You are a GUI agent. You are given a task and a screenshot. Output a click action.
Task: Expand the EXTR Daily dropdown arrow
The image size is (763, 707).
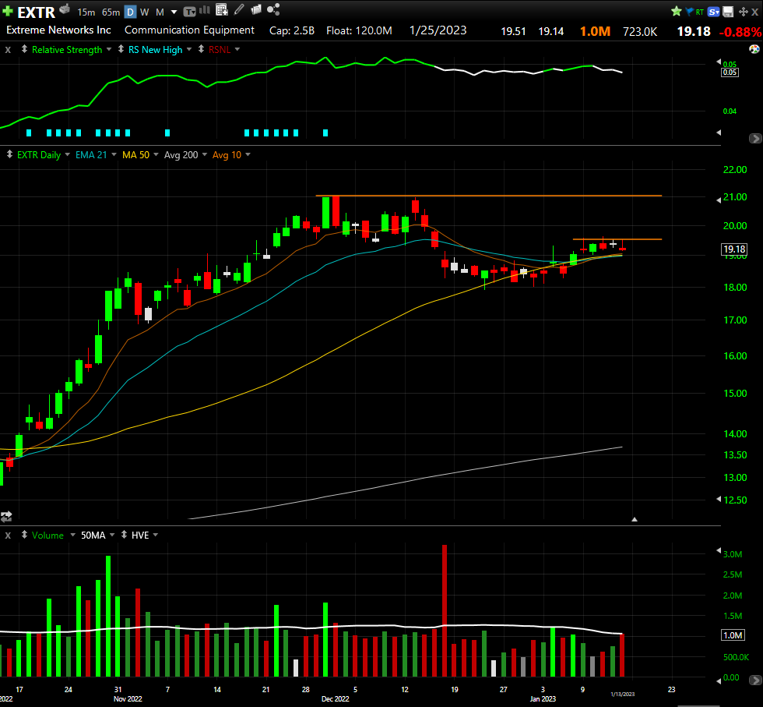(x=67, y=155)
